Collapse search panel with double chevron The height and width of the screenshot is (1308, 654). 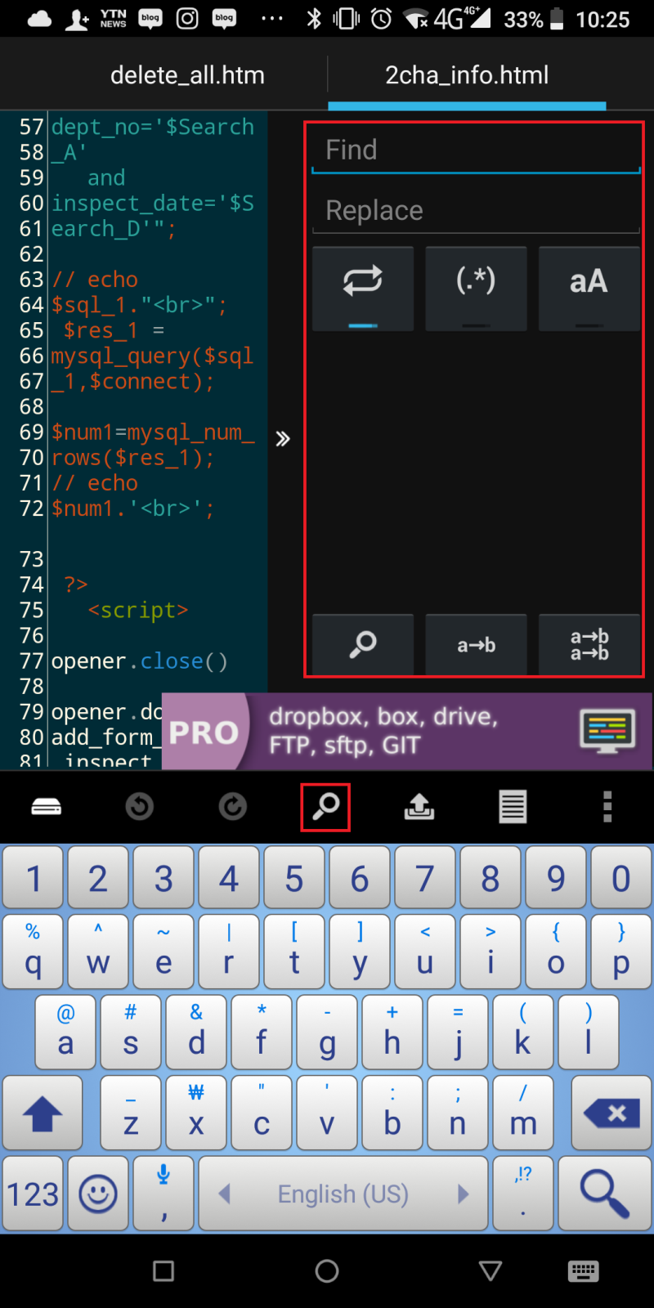[283, 439]
